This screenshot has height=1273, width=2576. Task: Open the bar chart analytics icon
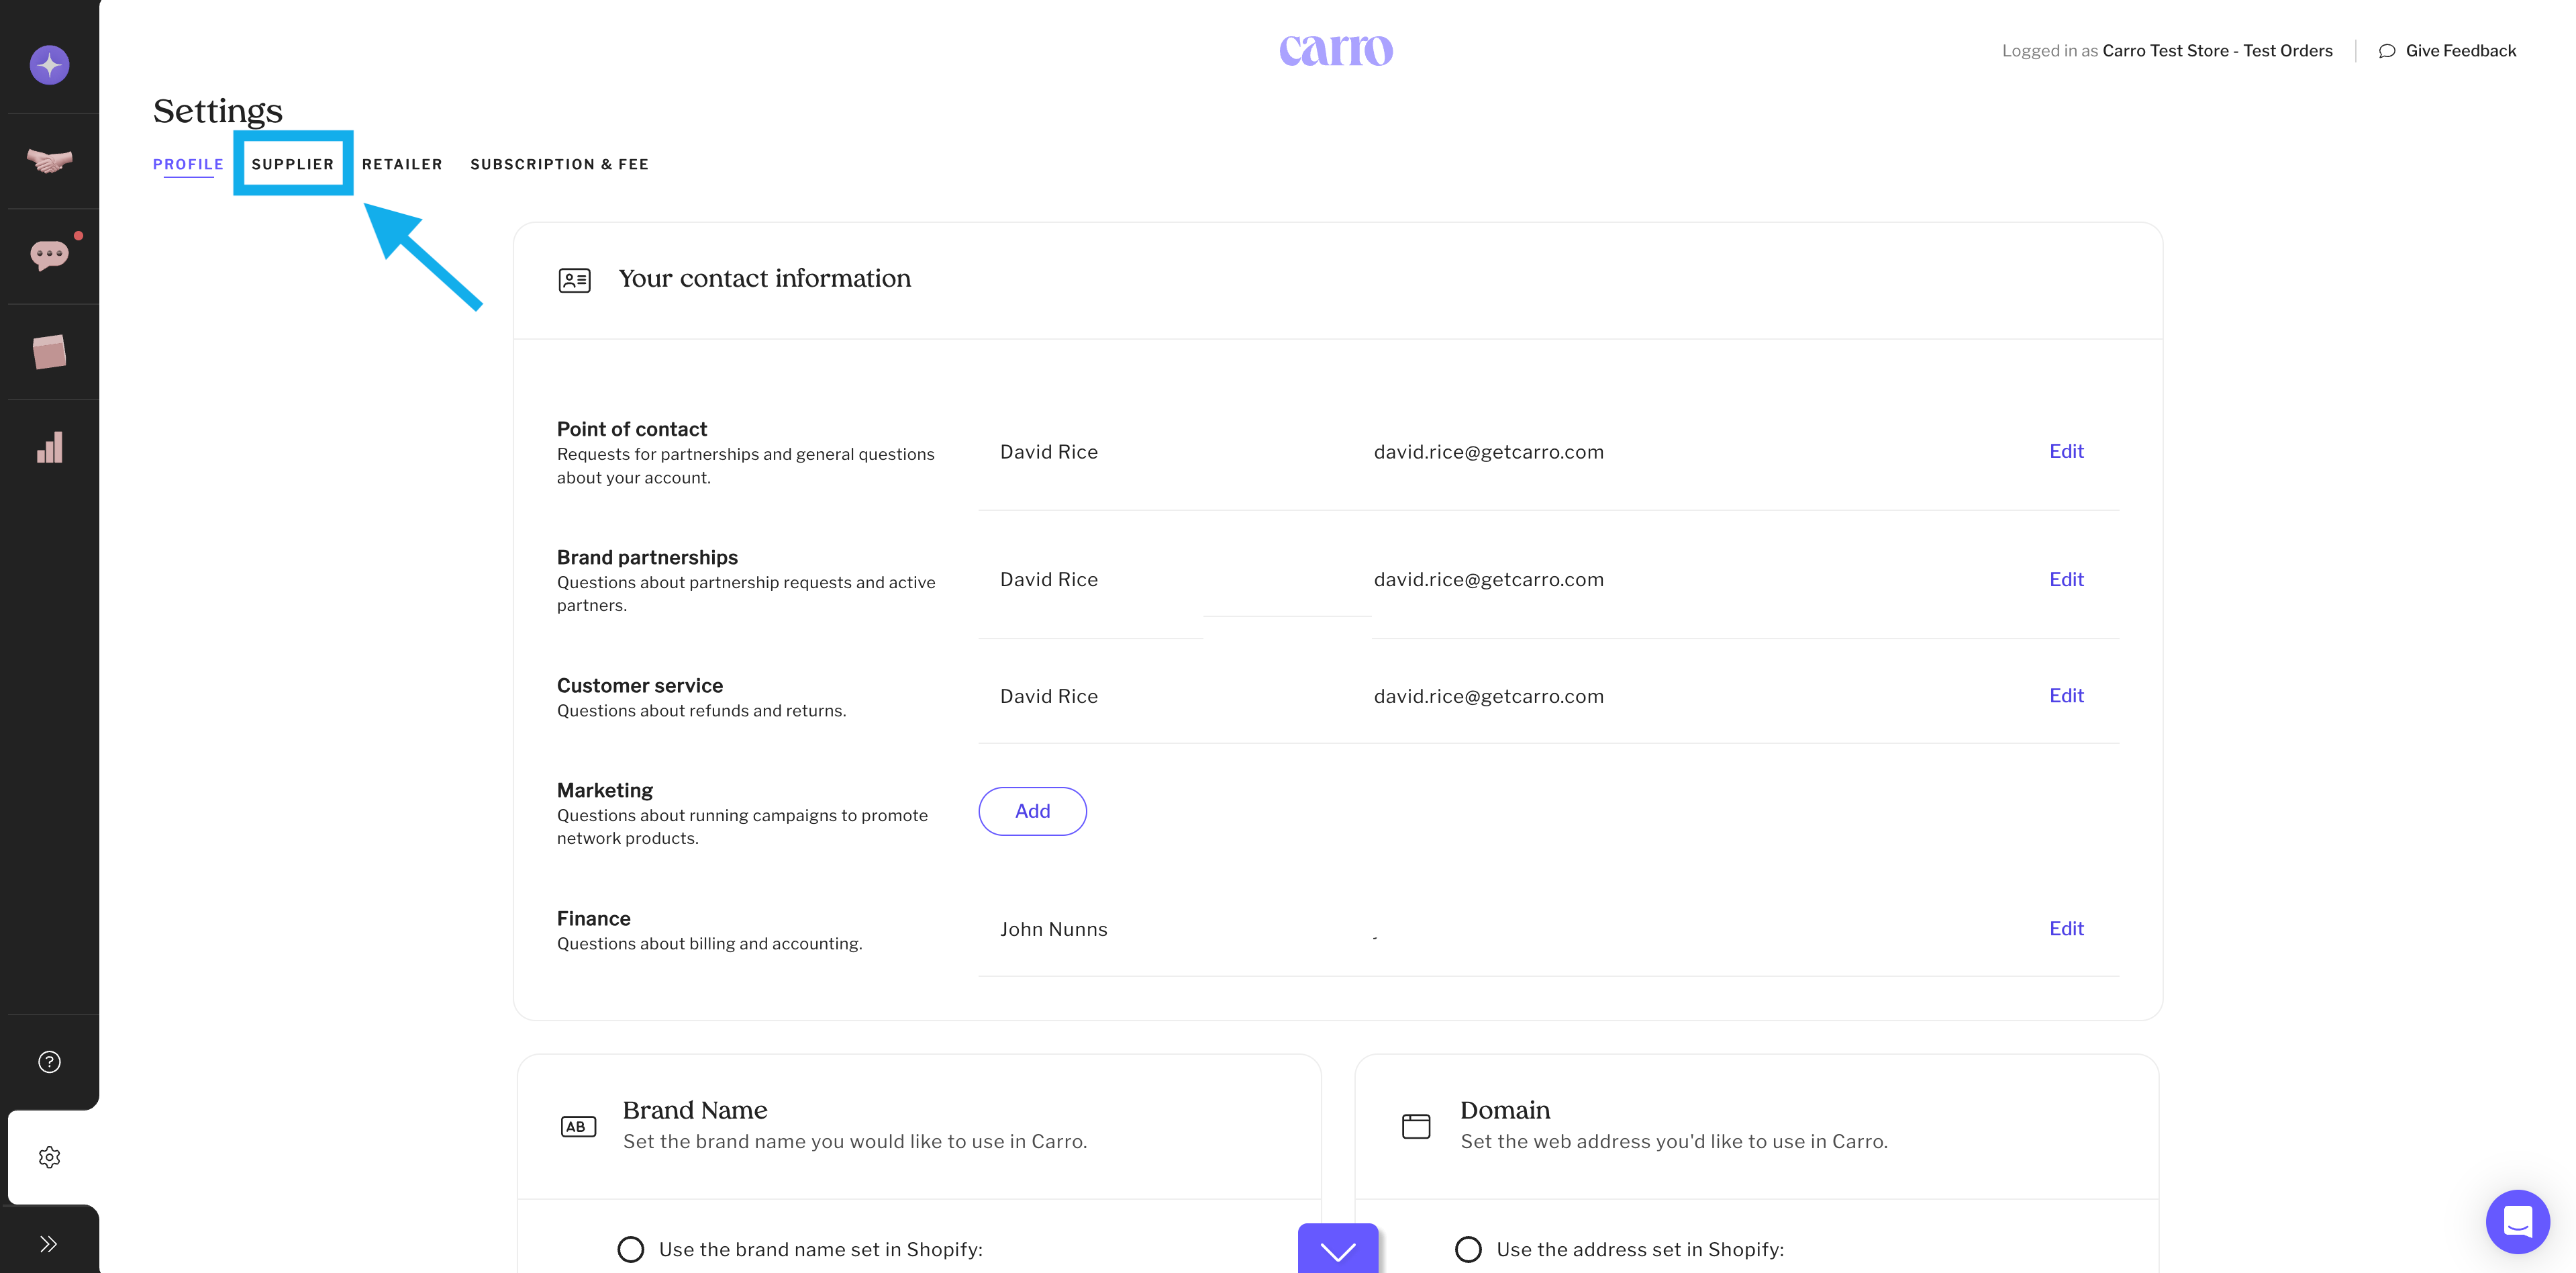[x=49, y=447]
